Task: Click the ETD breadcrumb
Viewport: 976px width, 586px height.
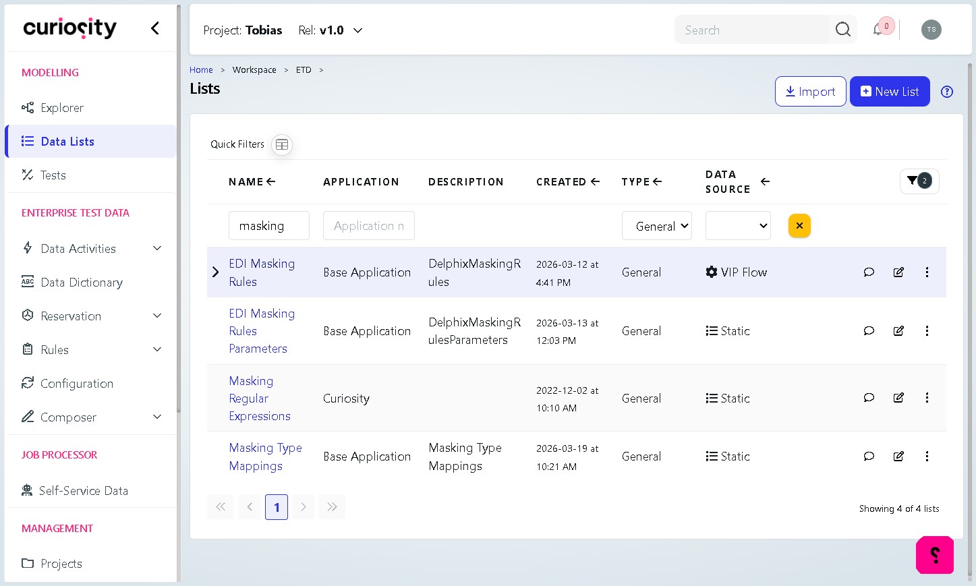Action: point(304,69)
